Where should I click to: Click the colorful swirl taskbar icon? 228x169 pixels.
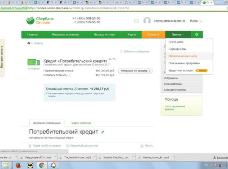[53, 165]
